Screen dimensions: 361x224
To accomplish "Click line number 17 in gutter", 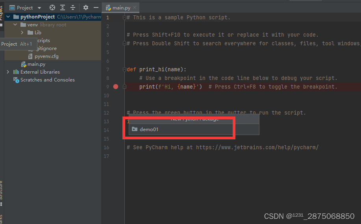I will coord(106,156).
